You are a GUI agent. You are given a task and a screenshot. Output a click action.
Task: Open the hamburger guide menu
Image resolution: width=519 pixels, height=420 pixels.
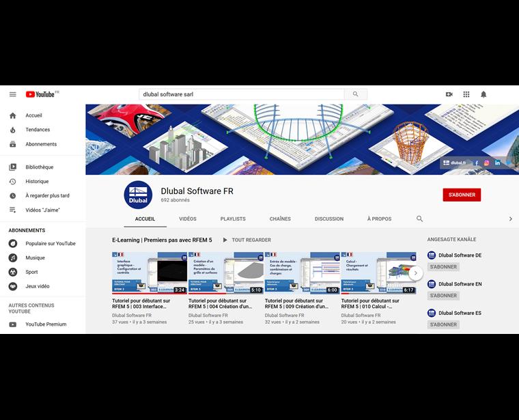(12, 94)
